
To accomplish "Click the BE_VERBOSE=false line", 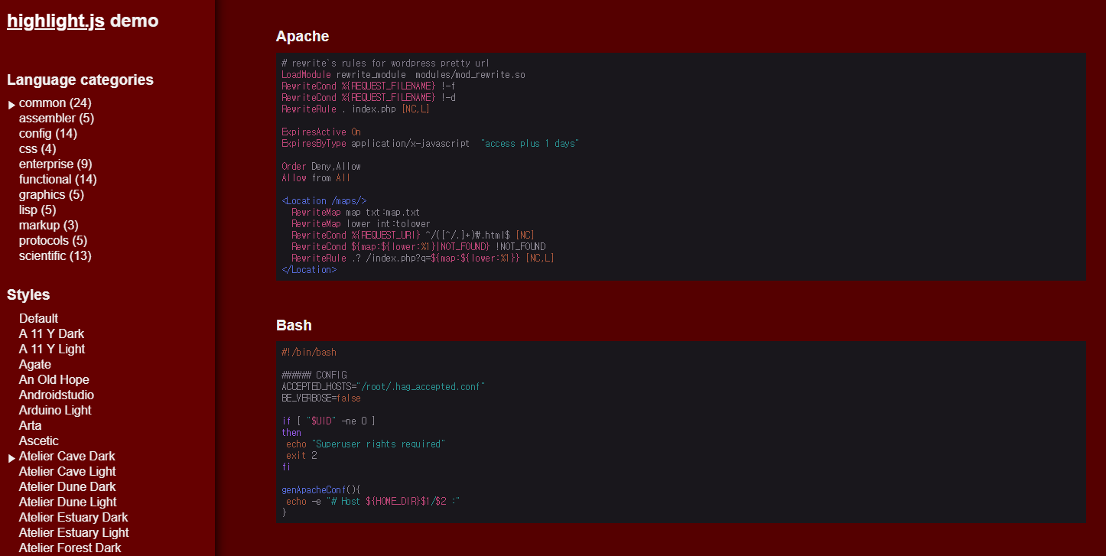I will coord(321,398).
